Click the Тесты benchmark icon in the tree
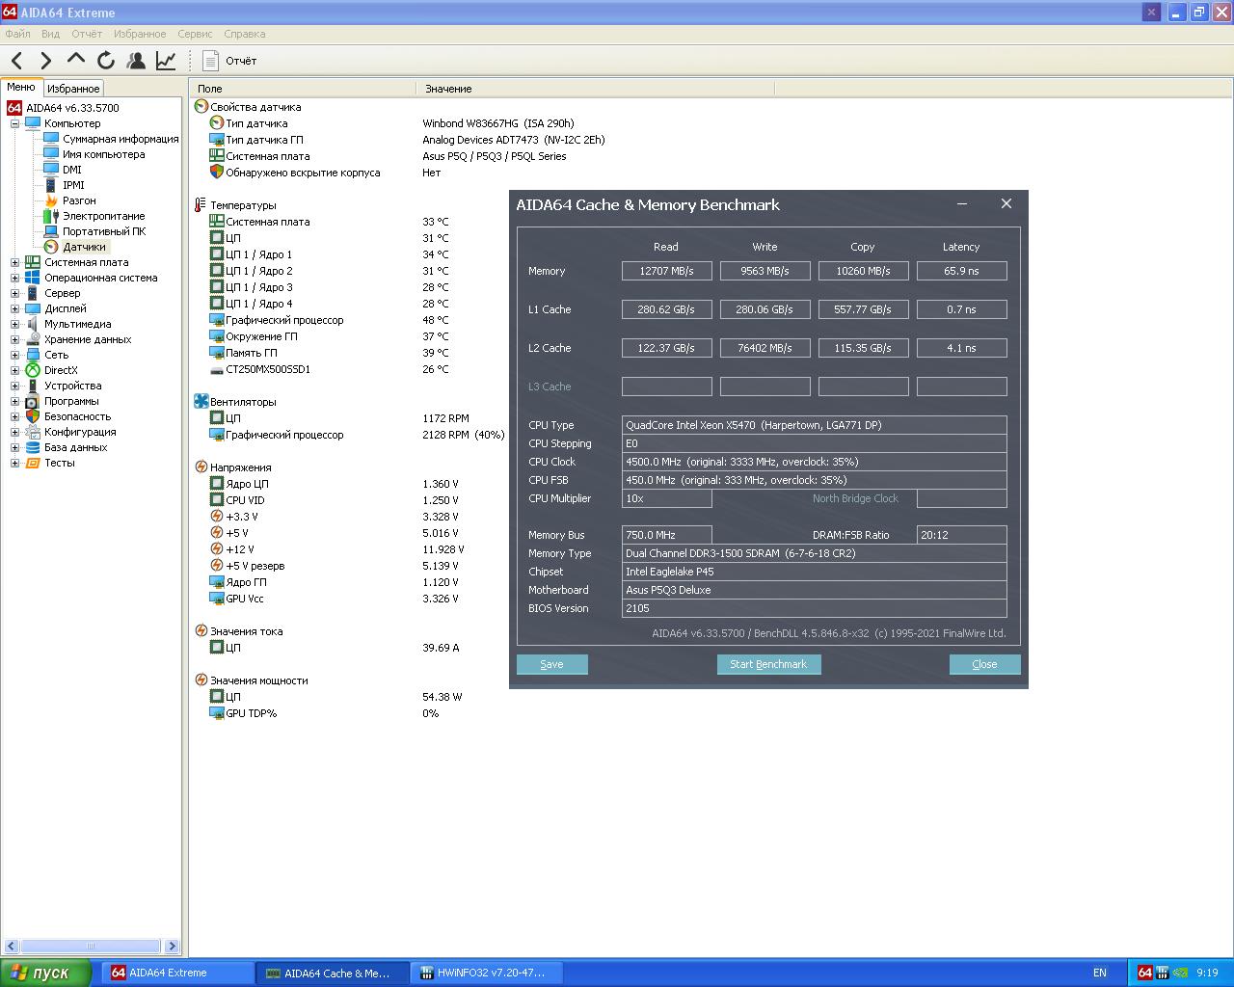 32,463
